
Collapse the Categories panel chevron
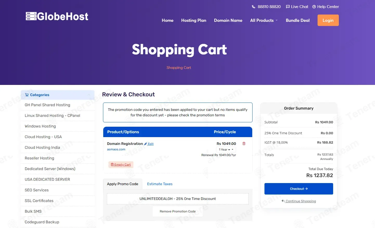click(89, 95)
